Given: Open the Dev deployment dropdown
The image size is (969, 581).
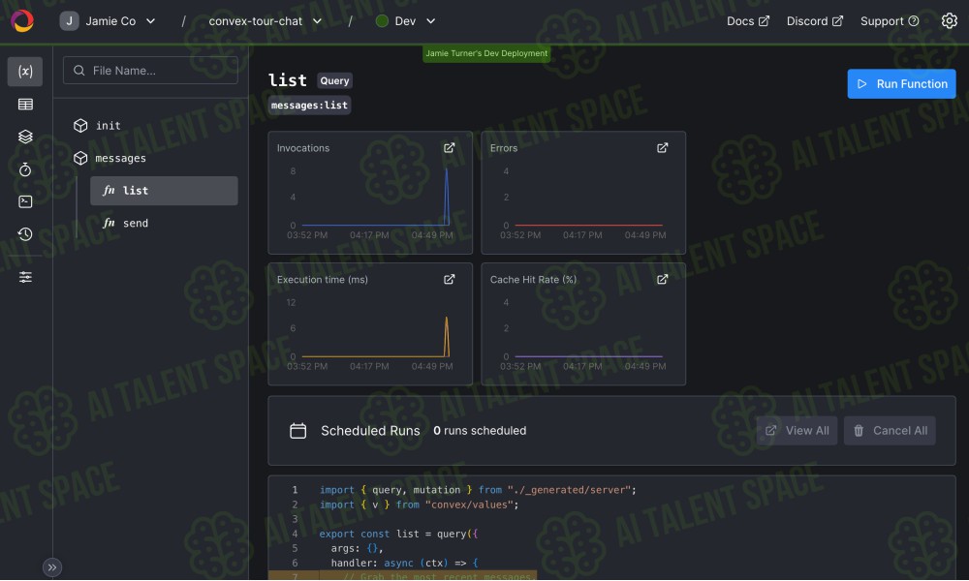Looking at the screenshot, I should (406, 21).
